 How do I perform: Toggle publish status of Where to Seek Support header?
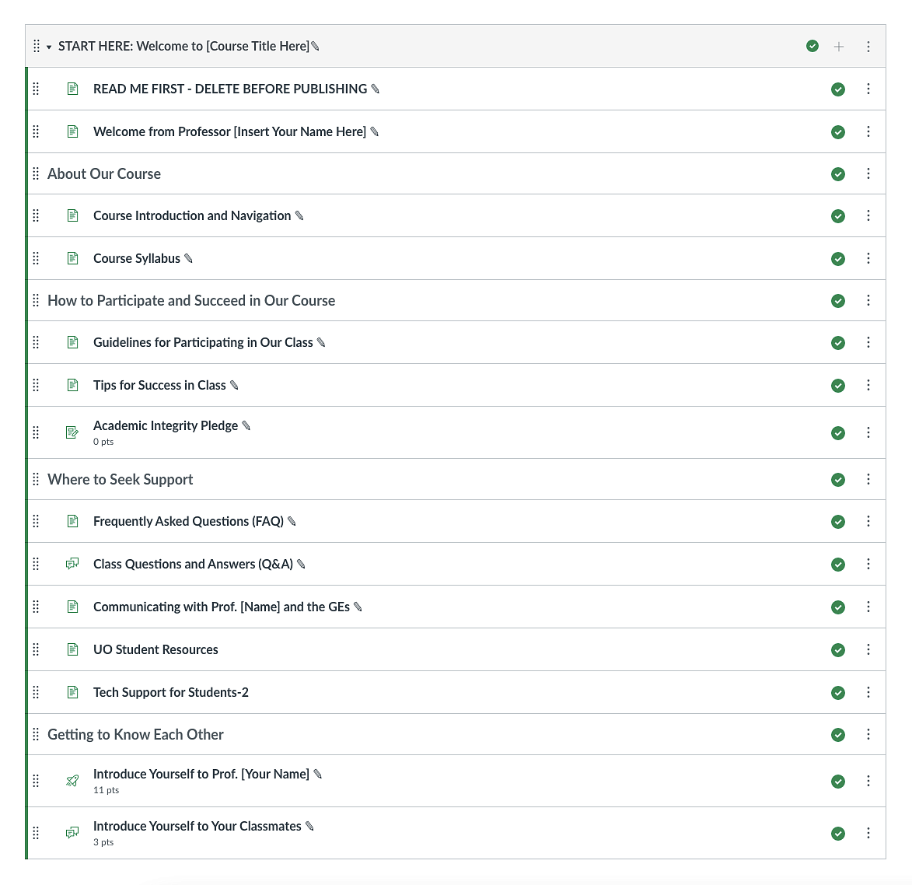pyautogui.click(x=838, y=480)
